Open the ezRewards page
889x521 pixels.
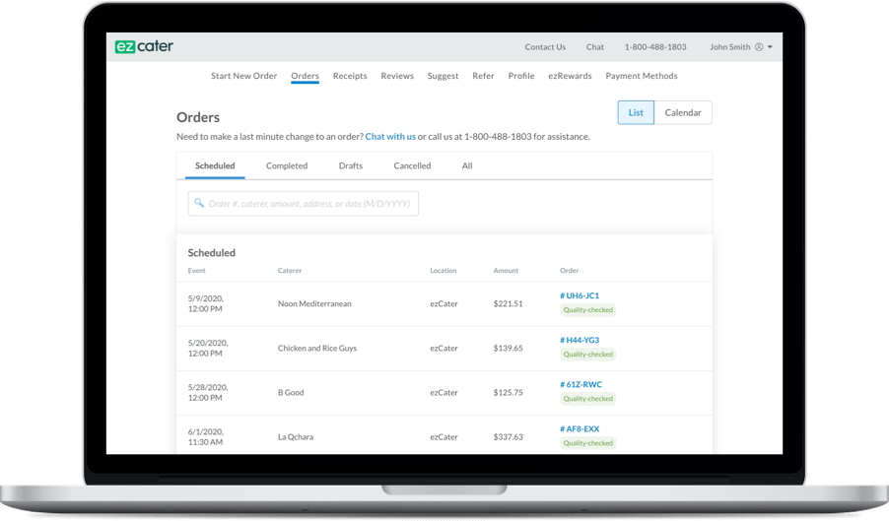point(570,76)
